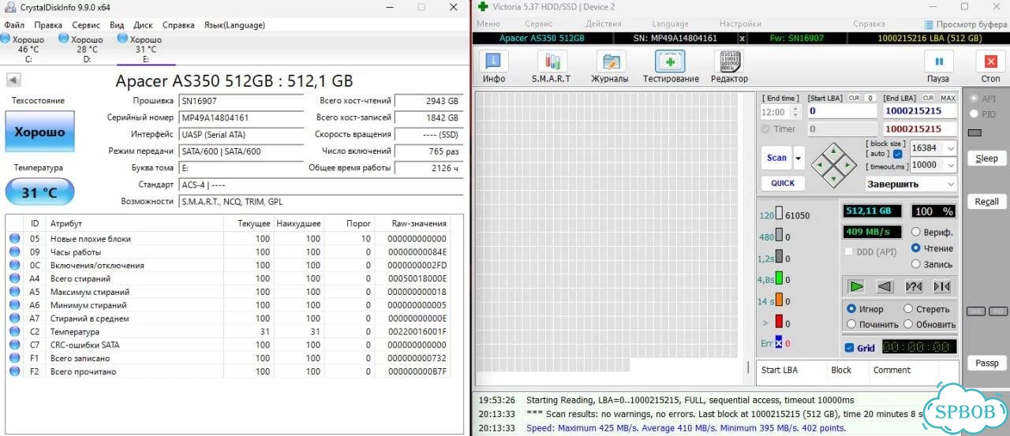Click the End LBA 1000215215 input field
Screen dimensions: 1010x436
point(920,111)
